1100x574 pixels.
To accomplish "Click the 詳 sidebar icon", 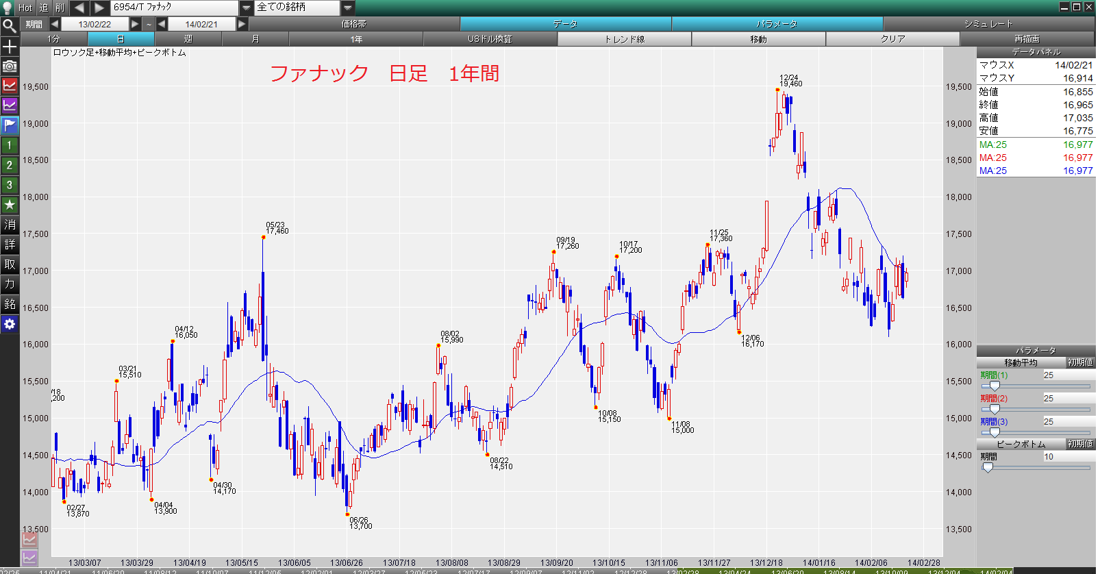I will tap(10, 245).
